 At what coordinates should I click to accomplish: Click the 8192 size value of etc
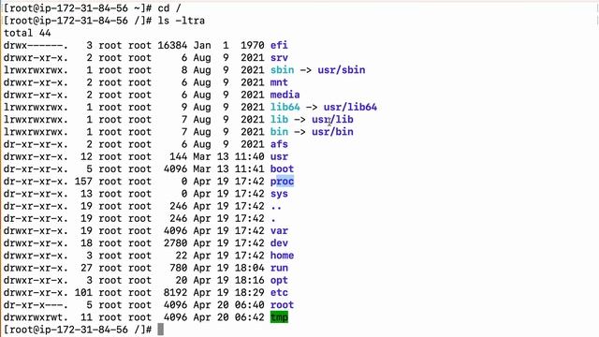pos(175,292)
